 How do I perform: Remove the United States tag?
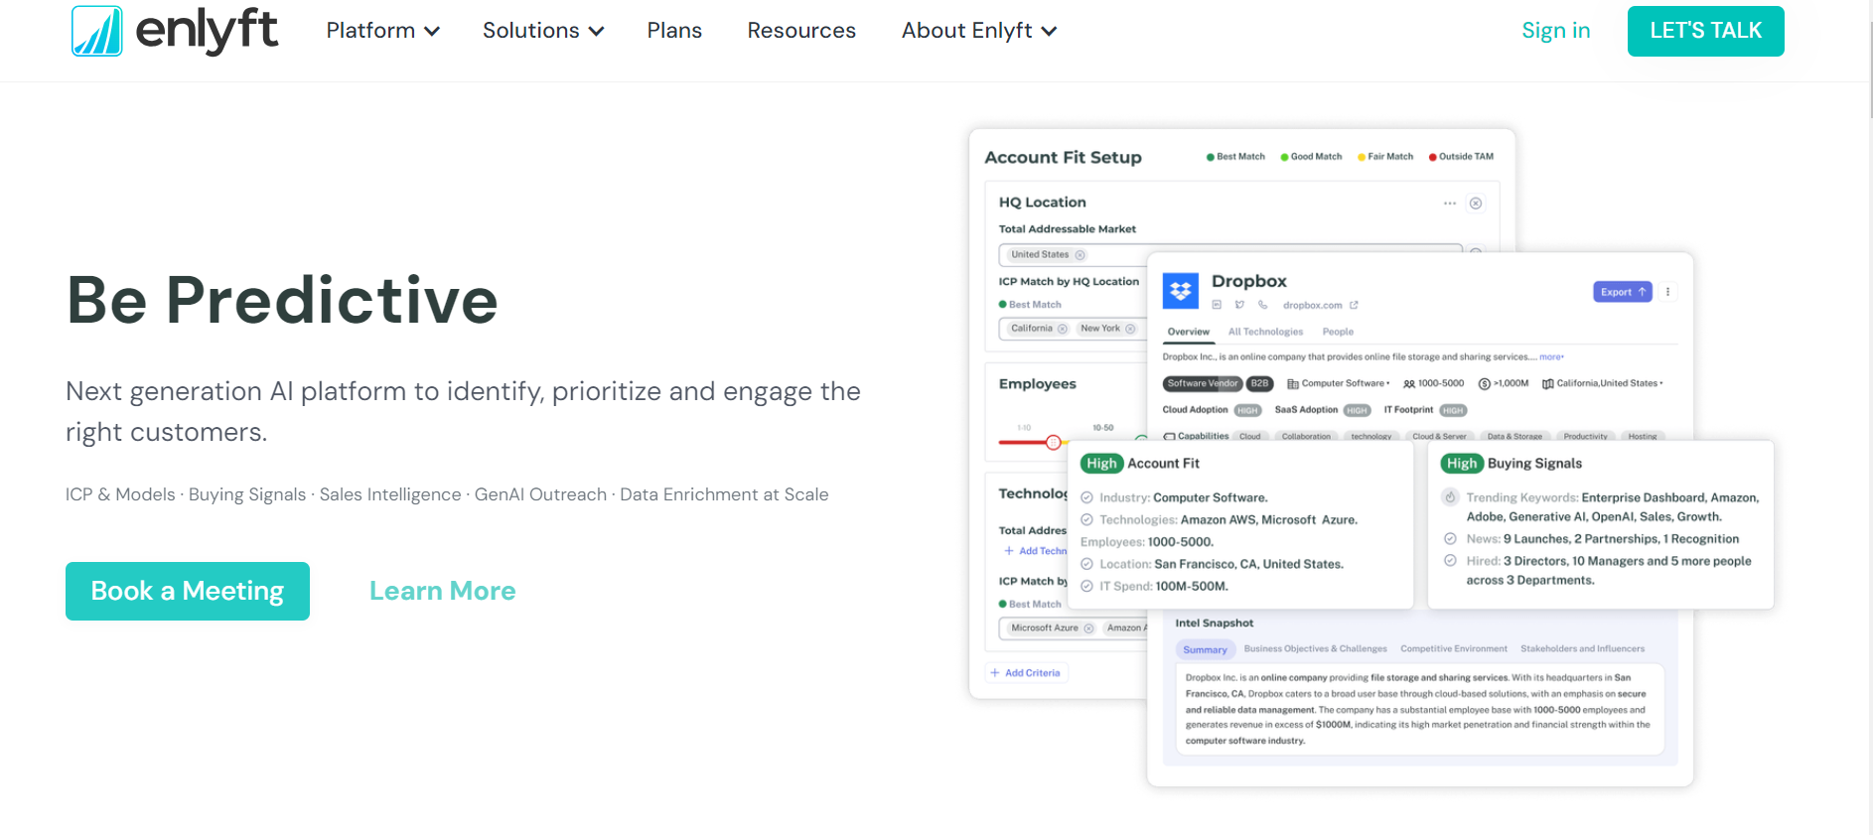click(x=1081, y=255)
